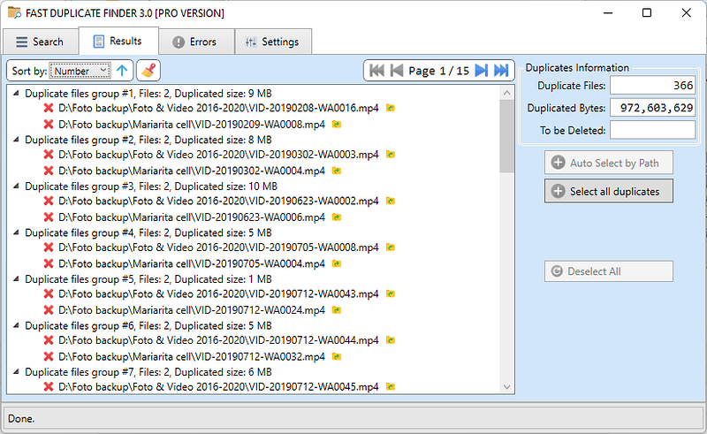Select file path VID-20190712-WA0045.mp4
This screenshot has width=707, height=434.
click(218, 386)
